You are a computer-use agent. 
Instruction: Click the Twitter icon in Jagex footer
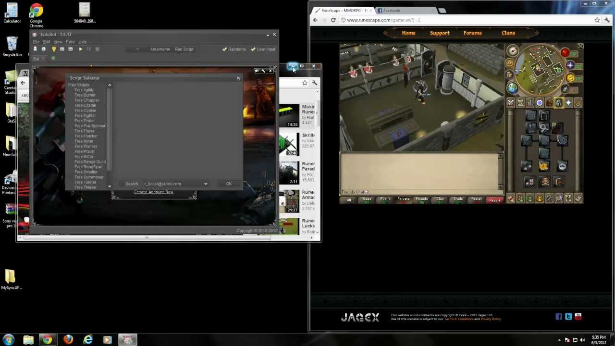[x=568, y=316]
